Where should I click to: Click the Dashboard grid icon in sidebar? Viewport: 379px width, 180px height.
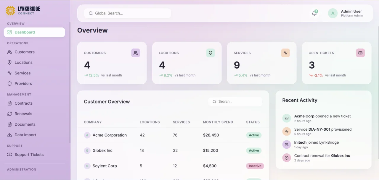click(x=9, y=32)
